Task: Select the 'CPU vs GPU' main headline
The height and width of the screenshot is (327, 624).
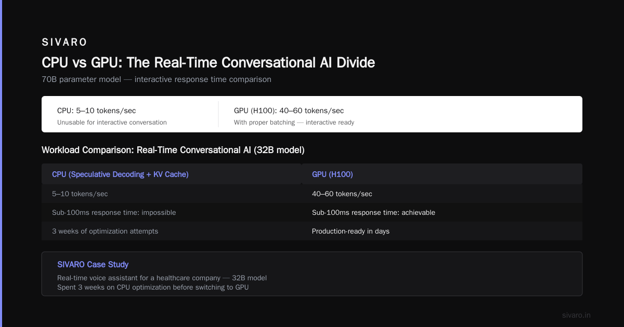Action: point(208,62)
